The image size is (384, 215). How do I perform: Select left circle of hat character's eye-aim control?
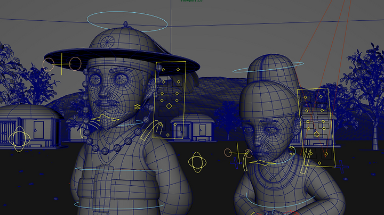click(48, 64)
